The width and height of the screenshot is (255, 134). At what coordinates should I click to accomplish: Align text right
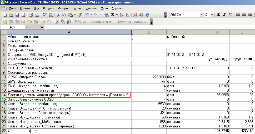250,15
